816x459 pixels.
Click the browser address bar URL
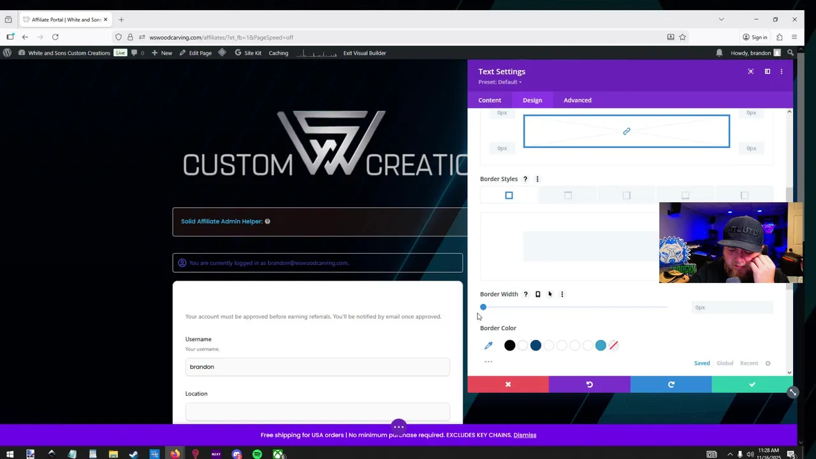(x=221, y=37)
